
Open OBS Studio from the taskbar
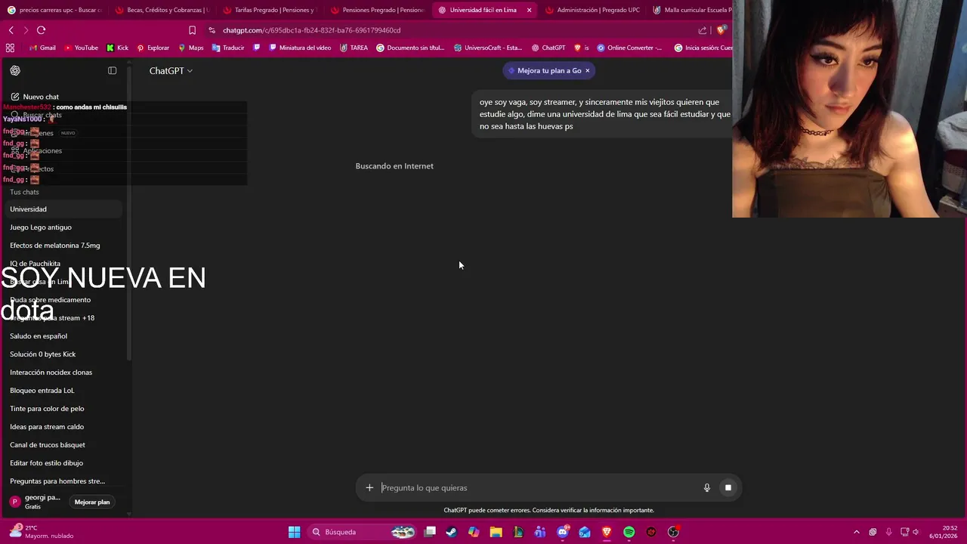(673, 532)
